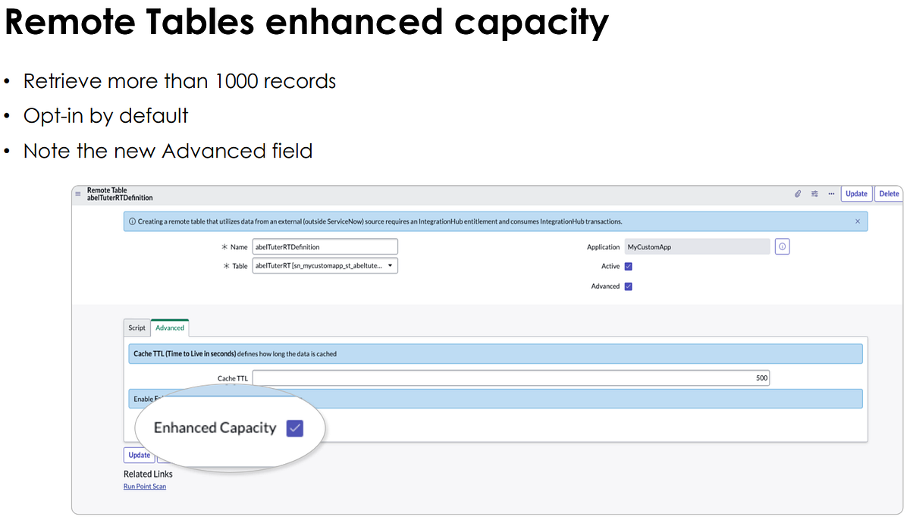
Task: Click the Delete button
Action: tap(888, 193)
